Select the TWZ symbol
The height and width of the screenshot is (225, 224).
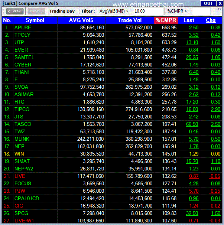20,132
